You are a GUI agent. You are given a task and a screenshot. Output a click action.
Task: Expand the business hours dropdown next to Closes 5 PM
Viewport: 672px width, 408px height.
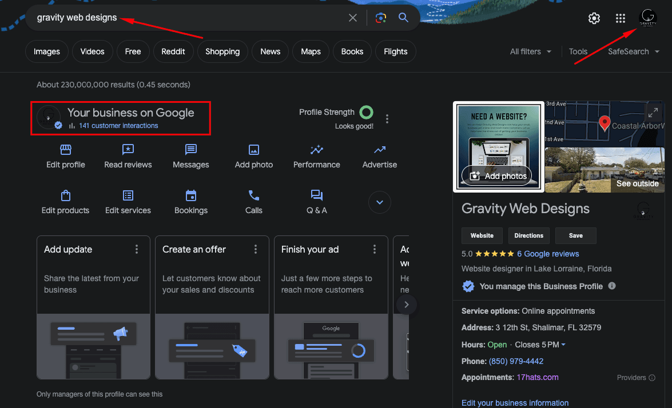point(563,345)
